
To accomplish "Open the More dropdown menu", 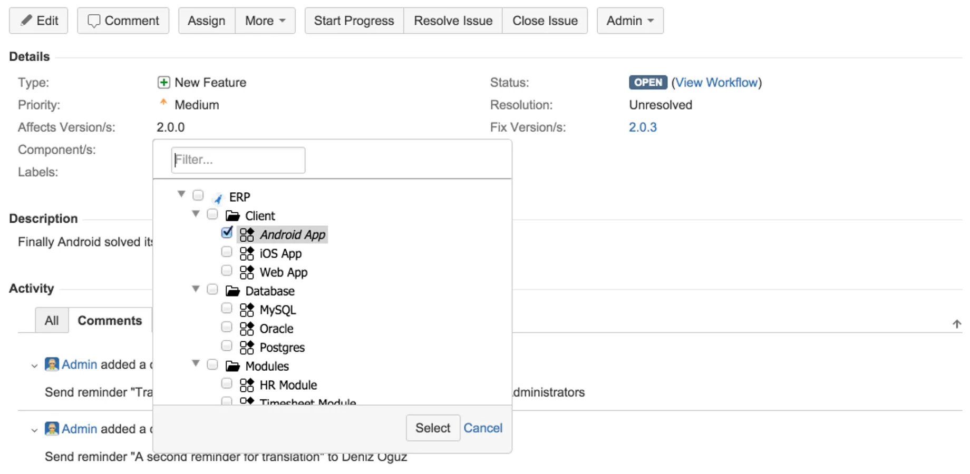I will (x=265, y=21).
